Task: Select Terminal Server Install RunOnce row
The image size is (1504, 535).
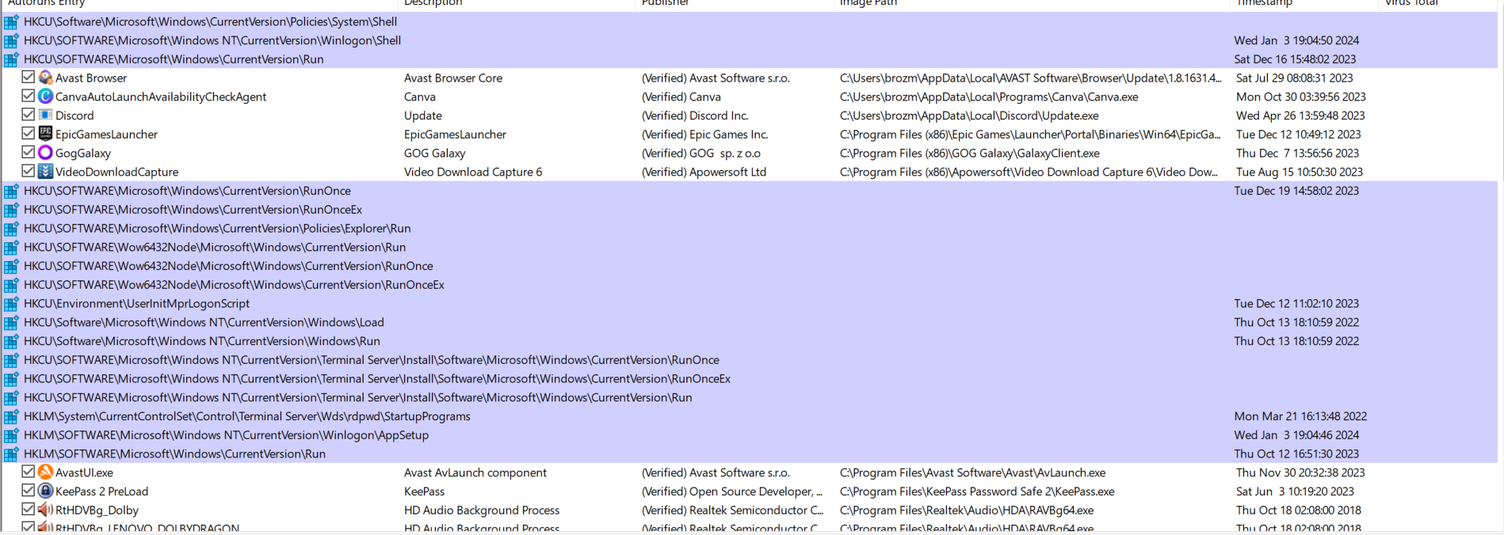Action: point(750,360)
